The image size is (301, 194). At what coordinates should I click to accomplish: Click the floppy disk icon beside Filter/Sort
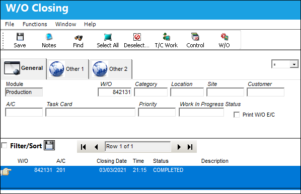click(49, 145)
